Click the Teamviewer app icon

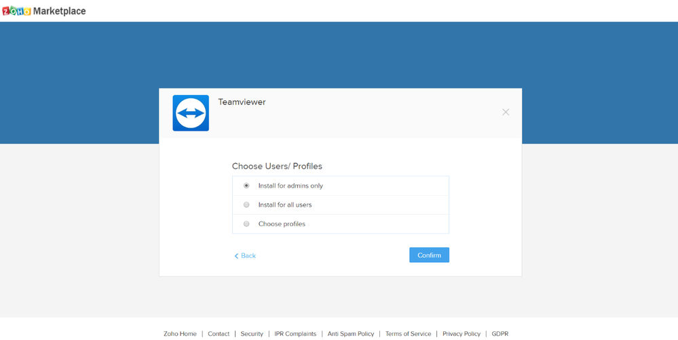click(x=191, y=113)
